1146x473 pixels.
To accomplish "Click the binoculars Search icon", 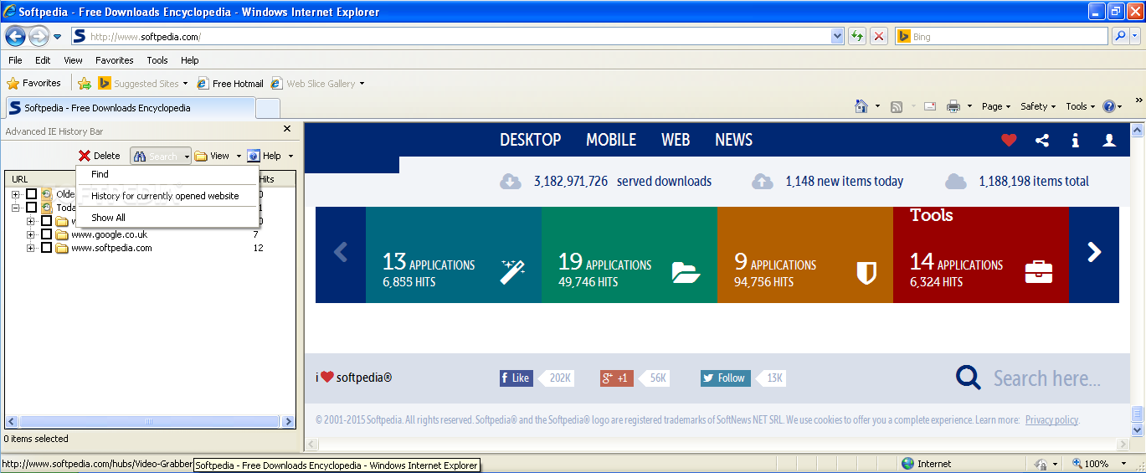I will [x=140, y=156].
